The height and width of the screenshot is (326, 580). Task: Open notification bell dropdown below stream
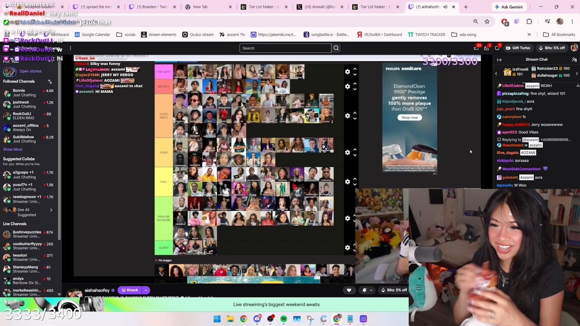[x=367, y=290]
